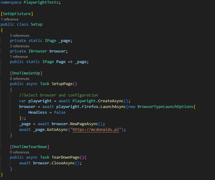Image resolution: width=215 pixels, height=180 pixels.
Task: Open '1 reference' CodeLens above Page property
Action: pos(19,57)
